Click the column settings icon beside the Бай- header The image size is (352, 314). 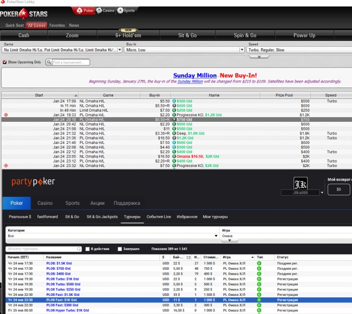[x=189, y=258]
